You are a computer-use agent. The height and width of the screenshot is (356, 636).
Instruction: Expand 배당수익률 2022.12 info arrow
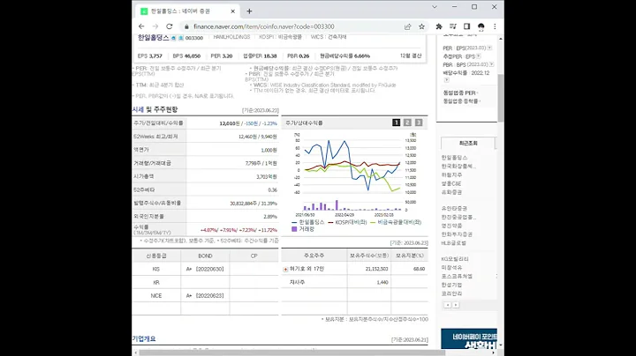tap(446, 80)
